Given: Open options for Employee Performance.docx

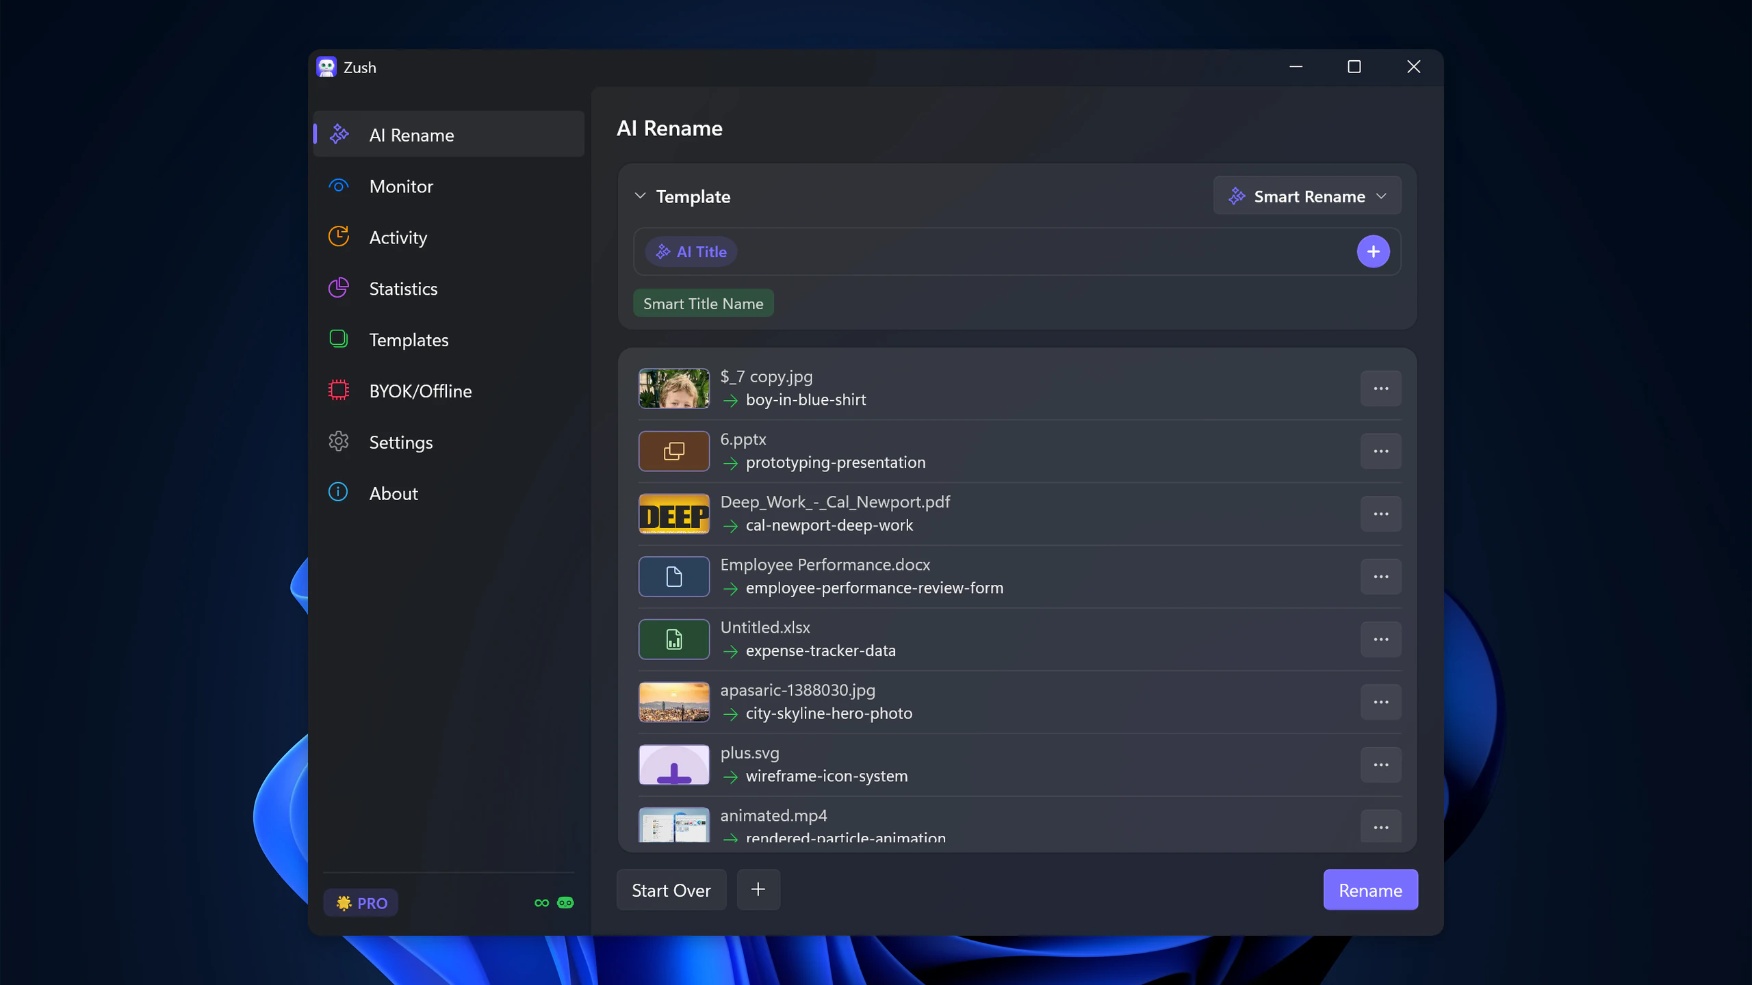Looking at the screenshot, I should [1380, 577].
